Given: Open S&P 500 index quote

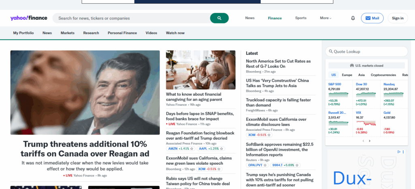Looking at the screenshot, I should [x=334, y=84].
